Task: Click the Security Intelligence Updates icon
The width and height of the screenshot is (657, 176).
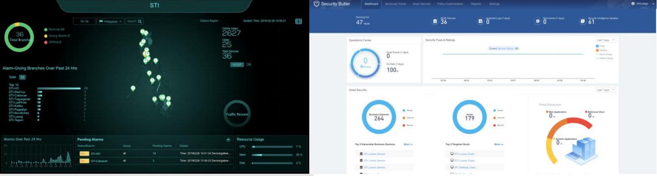Action: click(583, 21)
